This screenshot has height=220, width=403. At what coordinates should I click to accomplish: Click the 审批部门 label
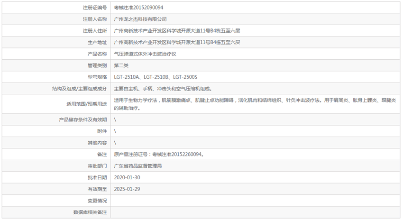point(97,166)
